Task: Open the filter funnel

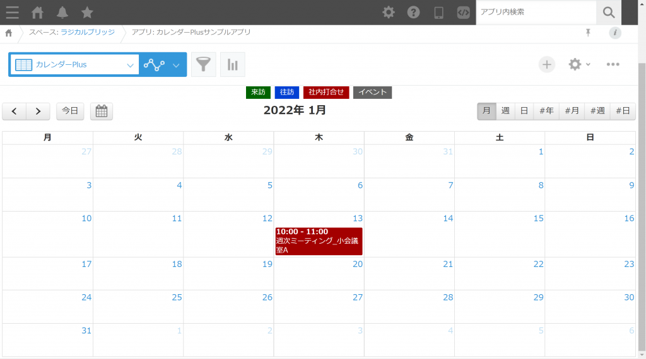Action: 204,65
